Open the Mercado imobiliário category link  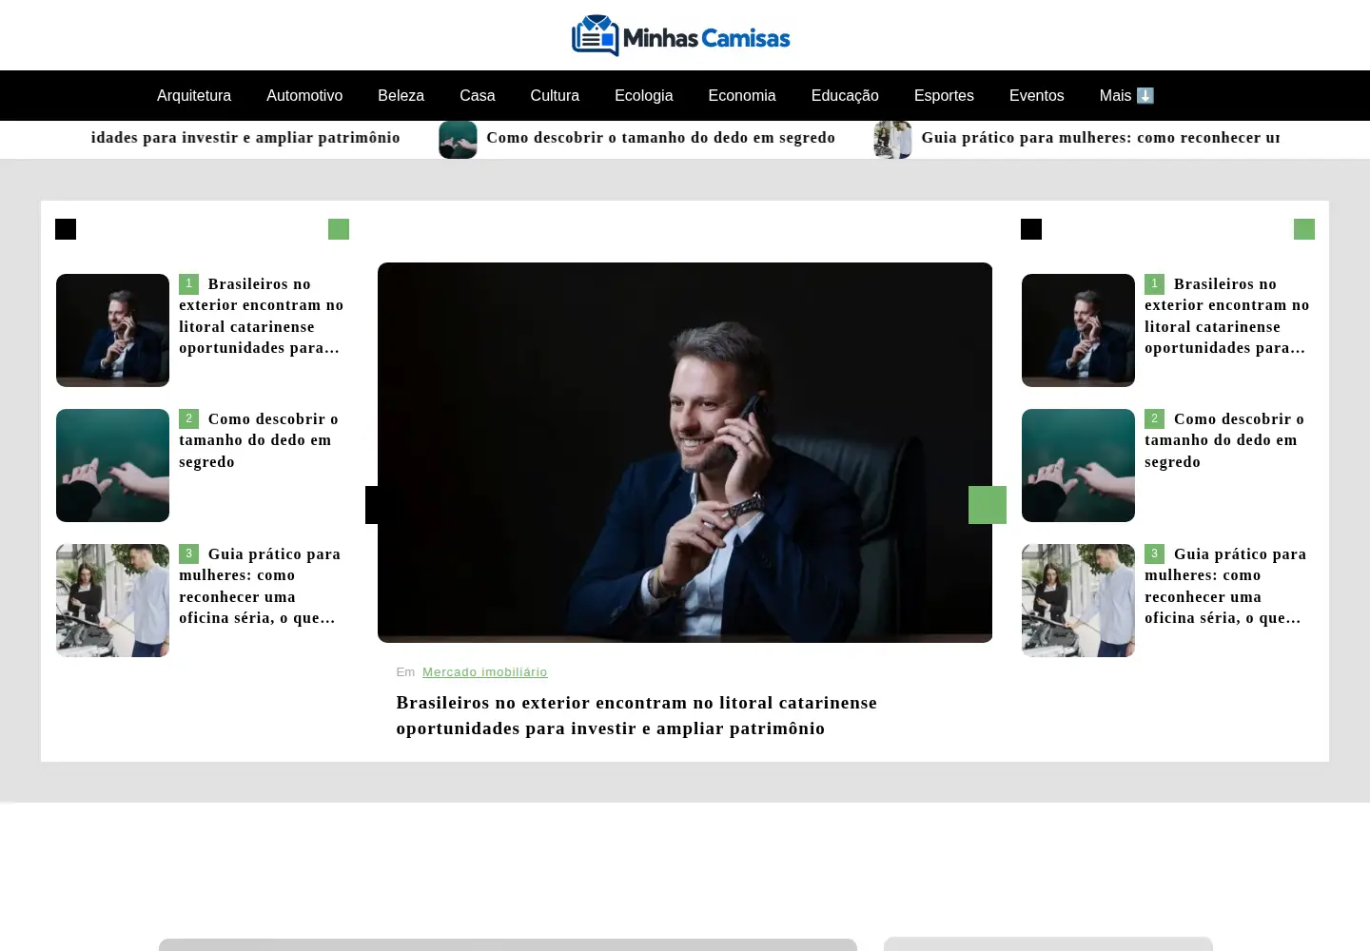pyautogui.click(x=485, y=672)
